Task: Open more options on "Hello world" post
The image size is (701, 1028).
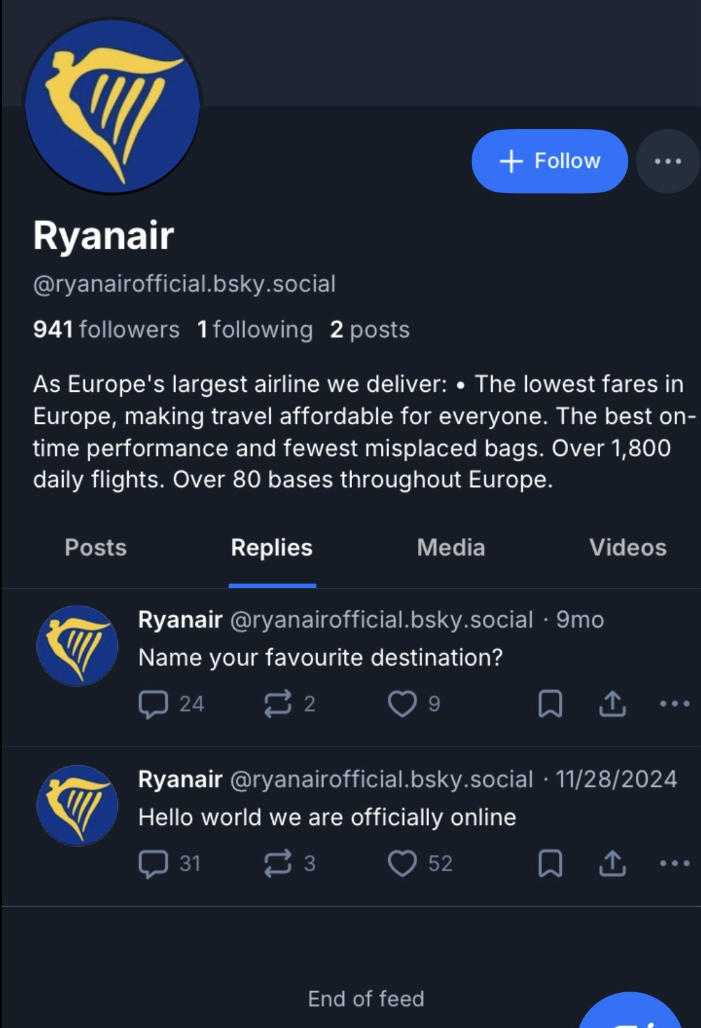Action: (675, 864)
